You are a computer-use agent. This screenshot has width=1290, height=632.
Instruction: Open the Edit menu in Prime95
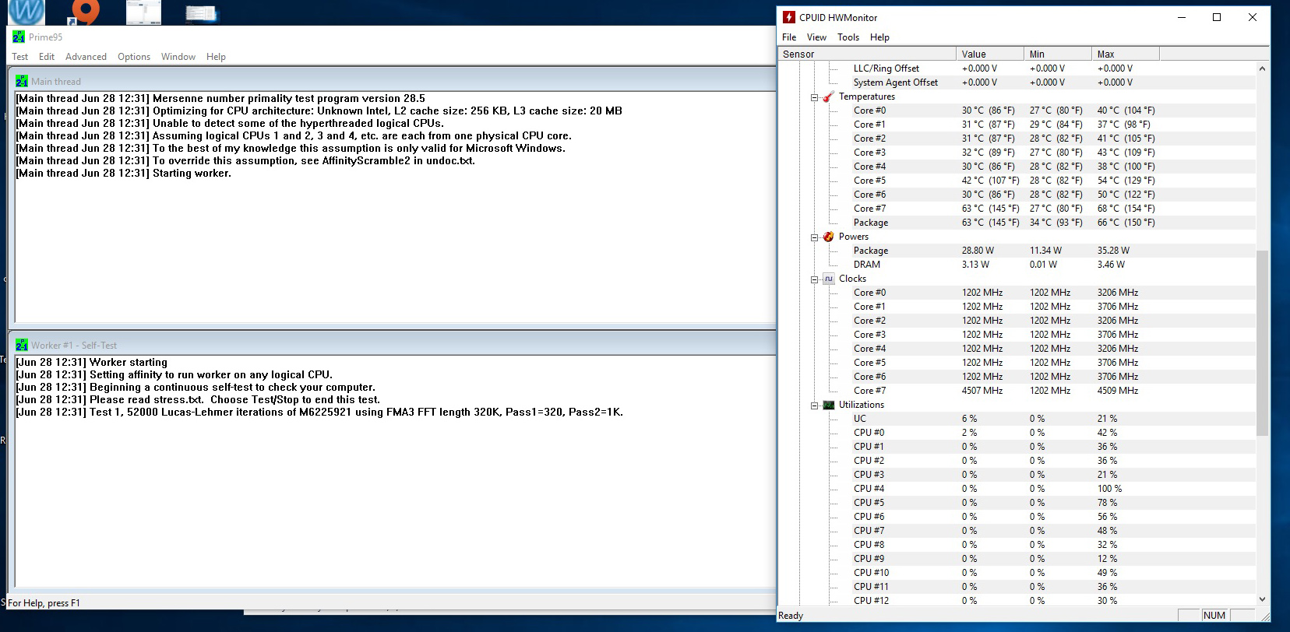47,57
